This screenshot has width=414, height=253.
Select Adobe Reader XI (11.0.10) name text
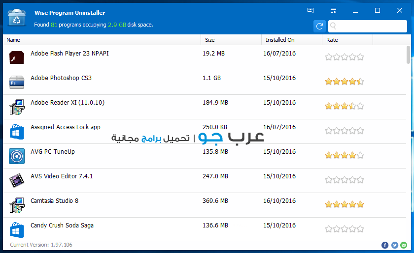(68, 103)
